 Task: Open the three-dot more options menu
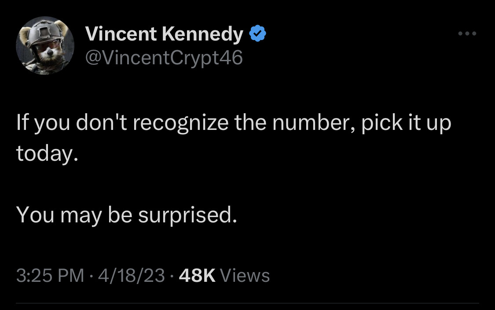click(x=467, y=33)
